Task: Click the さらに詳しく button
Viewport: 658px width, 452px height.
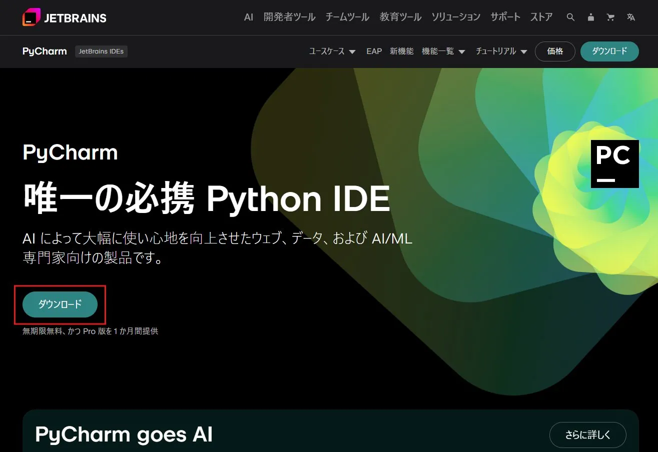Action: coord(588,435)
